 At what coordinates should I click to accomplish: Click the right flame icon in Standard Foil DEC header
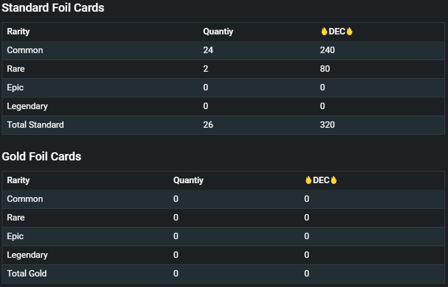(349, 32)
